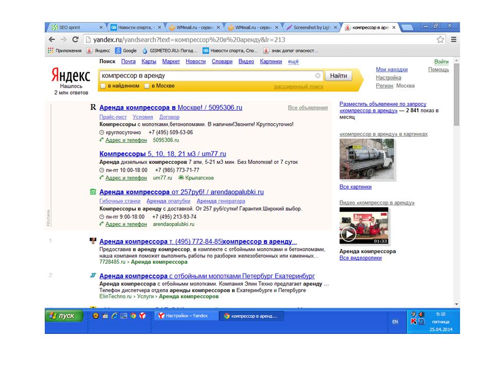This screenshot has width=494, height=371.
Task: Open the 'Аренда компрессора в Москве' ad
Action: 171,108
